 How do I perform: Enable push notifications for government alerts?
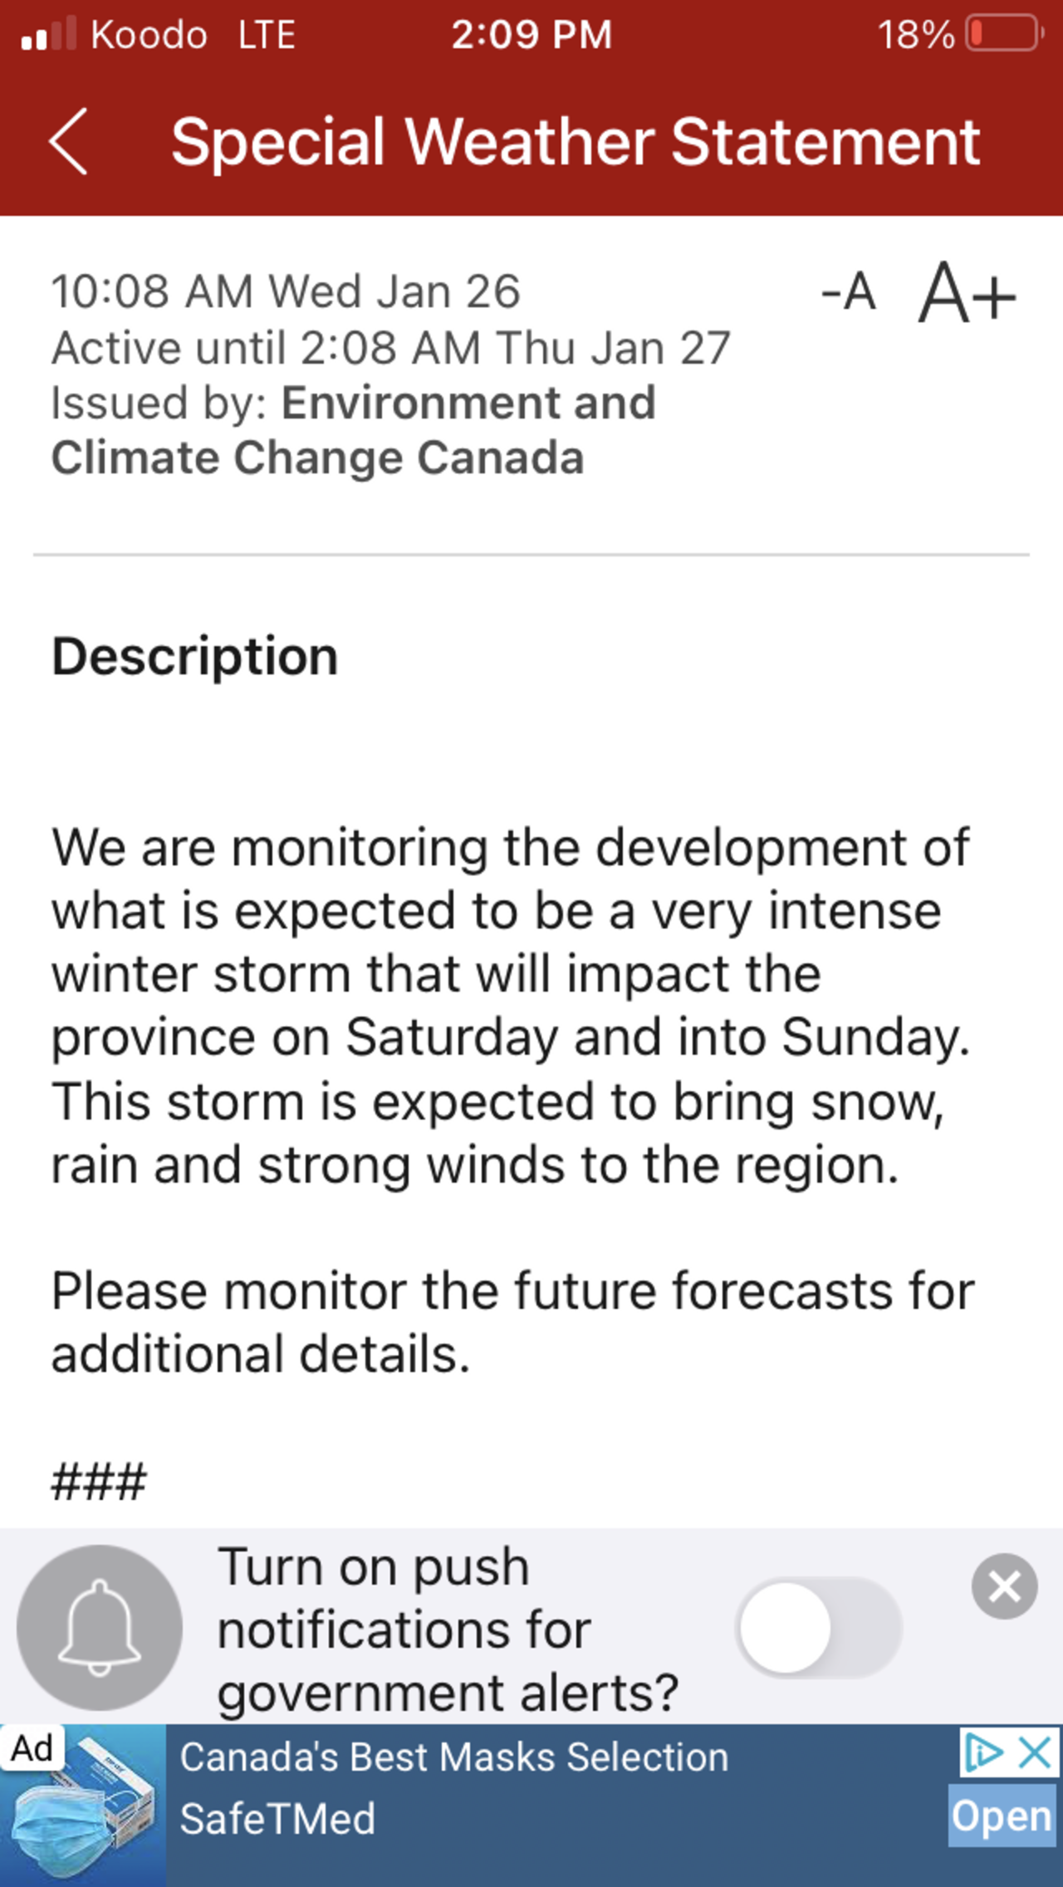tap(819, 1627)
